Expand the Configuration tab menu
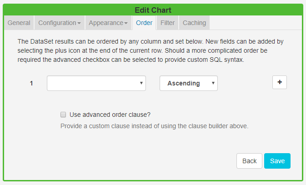The image size is (306, 185). [x=59, y=23]
